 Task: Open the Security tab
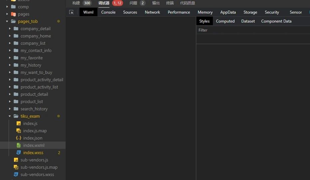(x=272, y=12)
